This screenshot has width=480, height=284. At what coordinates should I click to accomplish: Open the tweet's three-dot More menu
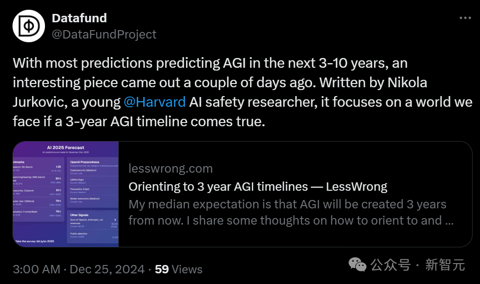coord(465,18)
